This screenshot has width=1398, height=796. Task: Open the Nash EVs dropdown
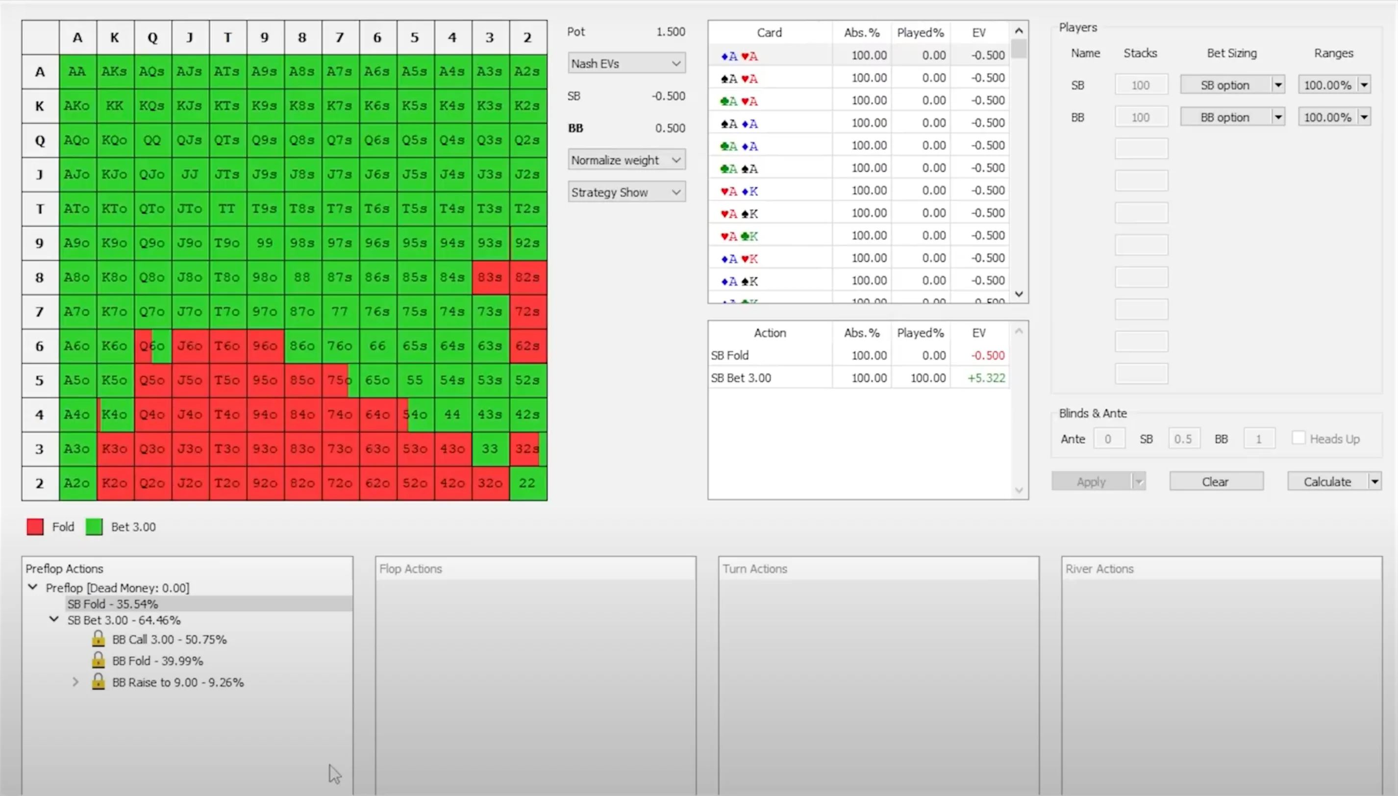pyautogui.click(x=626, y=63)
